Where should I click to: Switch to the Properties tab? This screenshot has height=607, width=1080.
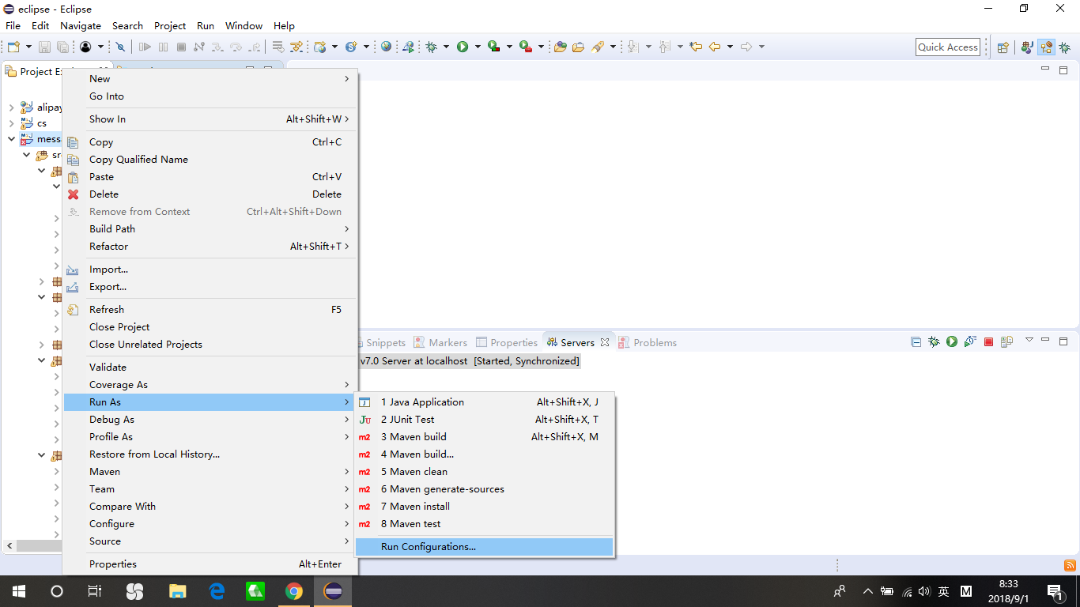pos(506,342)
